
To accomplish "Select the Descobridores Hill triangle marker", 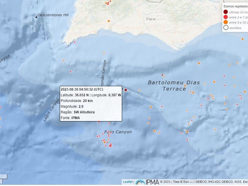I will [x=36, y=17].
